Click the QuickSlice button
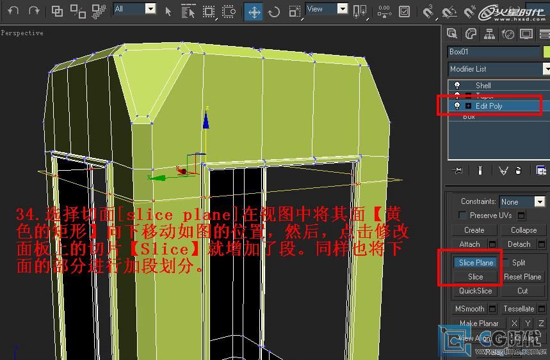 (475, 291)
